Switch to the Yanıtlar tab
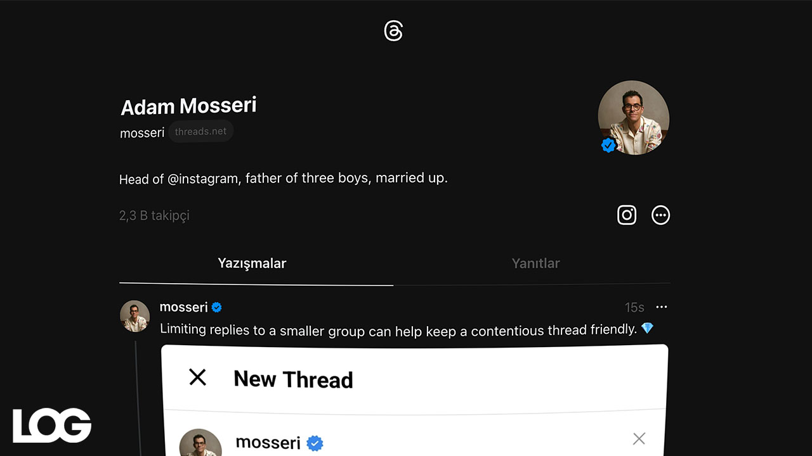 [x=535, y=263]
